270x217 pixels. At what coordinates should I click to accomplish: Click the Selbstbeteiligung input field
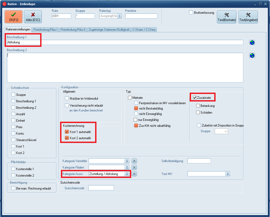tap(199, 161)
